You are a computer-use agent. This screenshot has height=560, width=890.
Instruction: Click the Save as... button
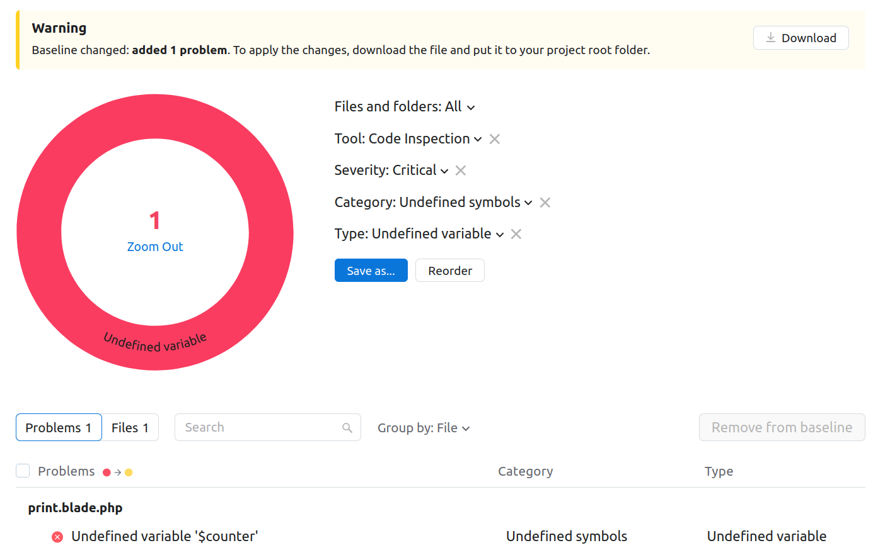coord(371,270)
